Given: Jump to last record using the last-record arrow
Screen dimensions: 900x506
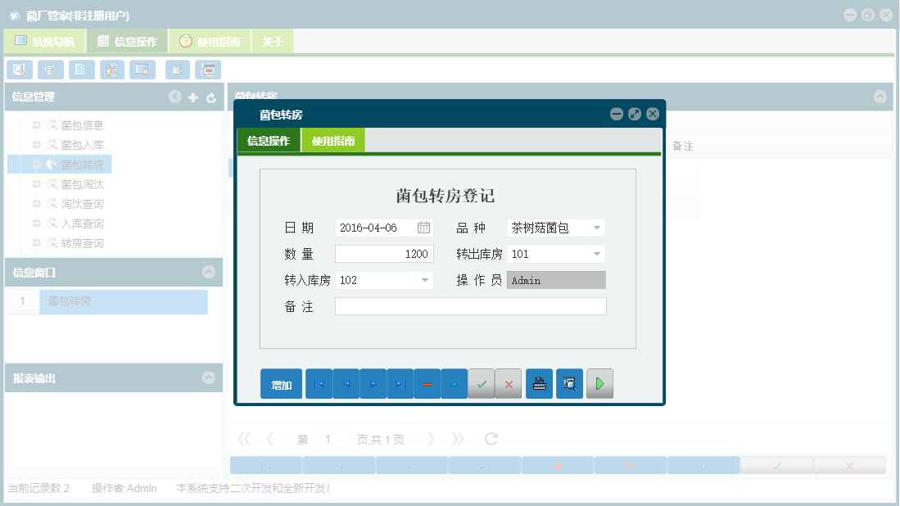Looking at the screenshot, I should (x=400, y=383).
